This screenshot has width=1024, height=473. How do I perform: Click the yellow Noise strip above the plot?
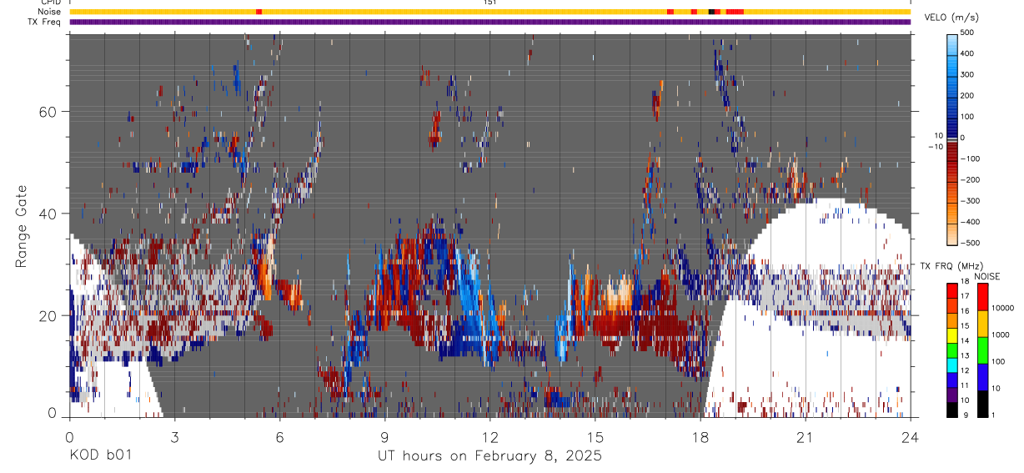tap(490, 12)
